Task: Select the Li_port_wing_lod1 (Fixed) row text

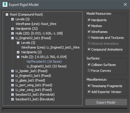Action: 34,85
